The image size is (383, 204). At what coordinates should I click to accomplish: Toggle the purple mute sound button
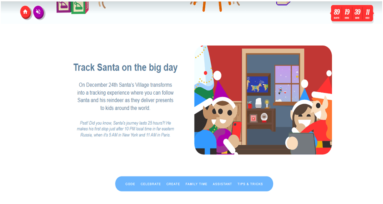[38, 12]
